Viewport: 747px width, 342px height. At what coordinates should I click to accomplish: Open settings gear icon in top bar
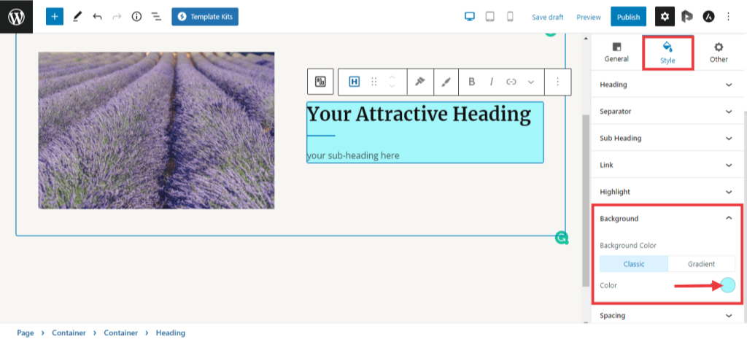tap(665, 17)
